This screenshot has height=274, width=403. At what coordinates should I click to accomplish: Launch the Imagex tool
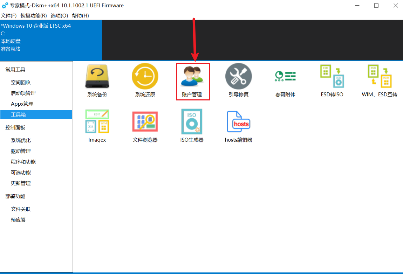pyautogui.click(x=97, y=126)
